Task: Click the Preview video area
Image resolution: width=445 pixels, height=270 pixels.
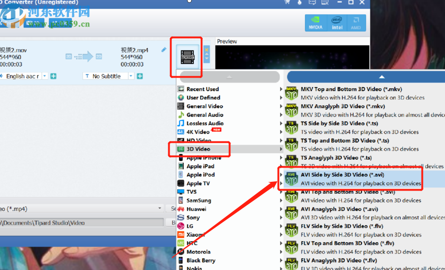Action: click(292, 57)
